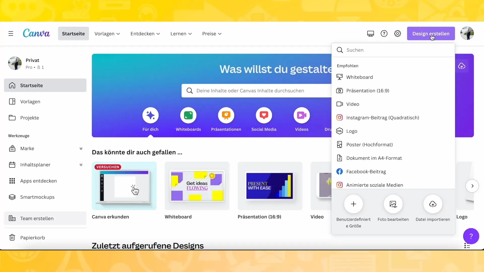Select the Datei importieren icon

click(433, 204)
